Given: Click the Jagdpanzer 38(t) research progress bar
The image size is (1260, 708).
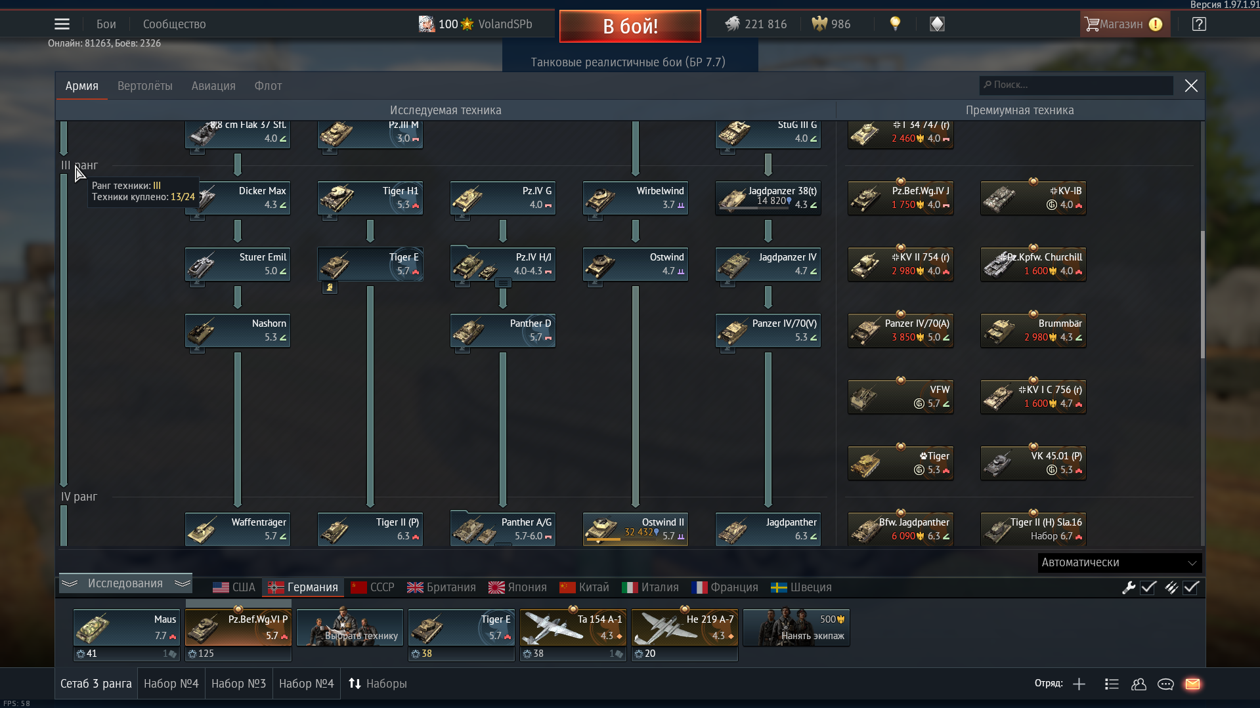Looking at the screenshot, I should 754,209.
